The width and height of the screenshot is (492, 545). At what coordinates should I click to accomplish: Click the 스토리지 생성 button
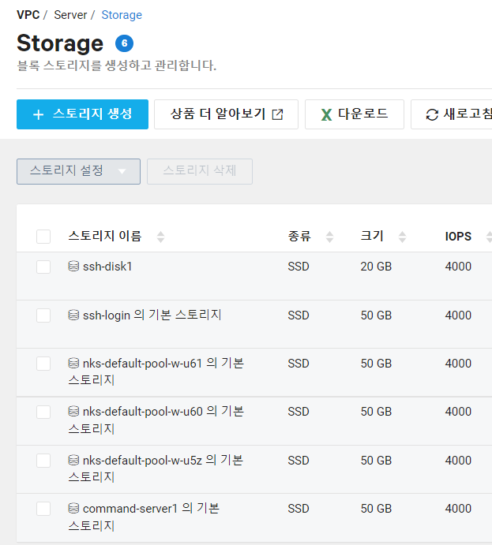(82, 114)
